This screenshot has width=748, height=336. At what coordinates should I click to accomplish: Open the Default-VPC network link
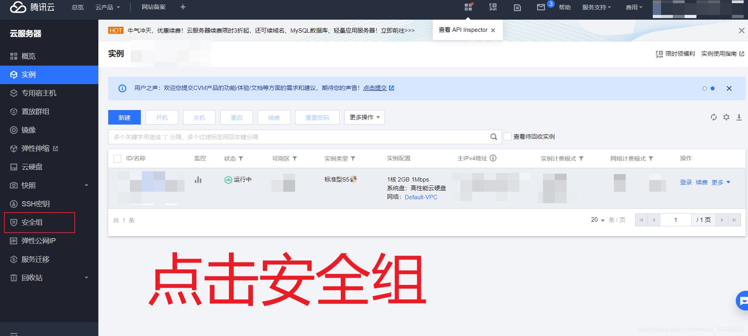(x=421, y=197)
